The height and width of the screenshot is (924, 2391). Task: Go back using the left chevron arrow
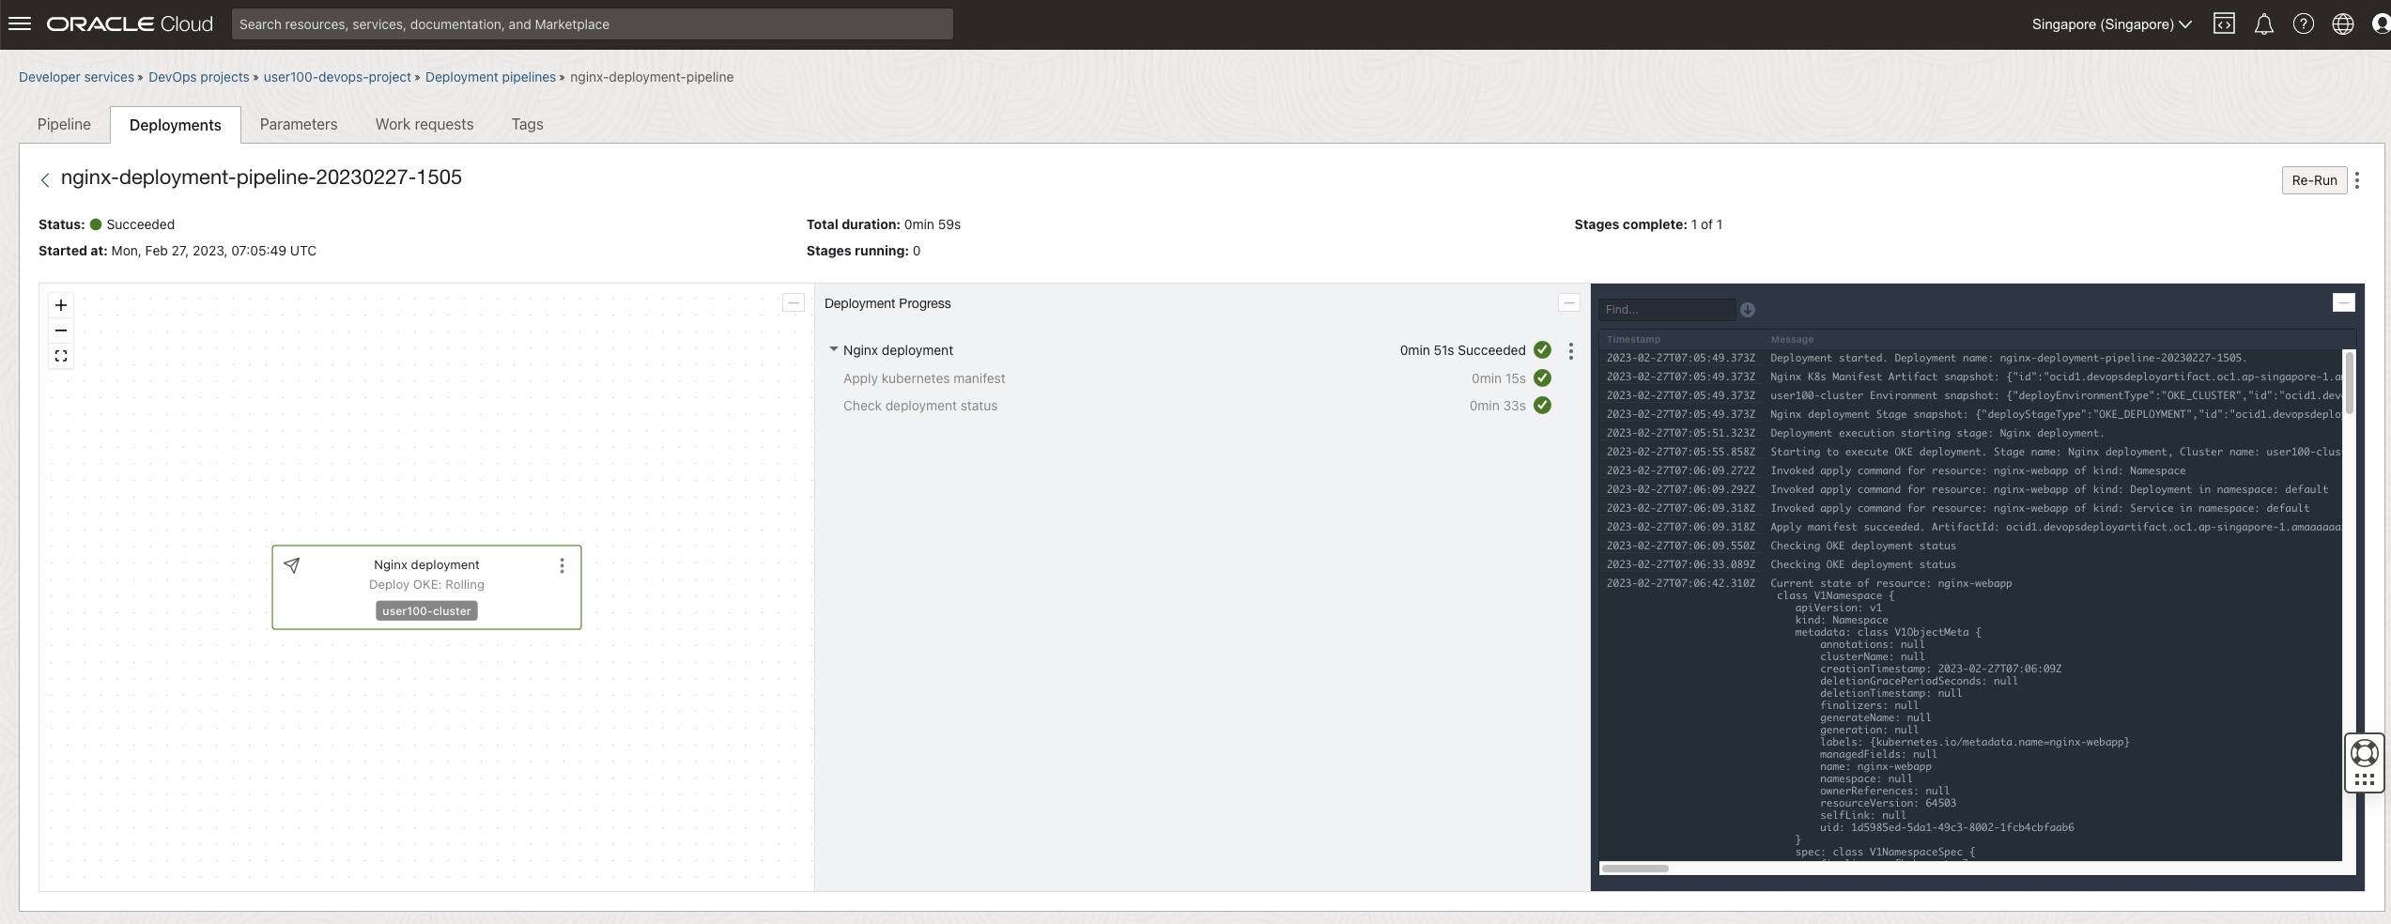[44, 179]
